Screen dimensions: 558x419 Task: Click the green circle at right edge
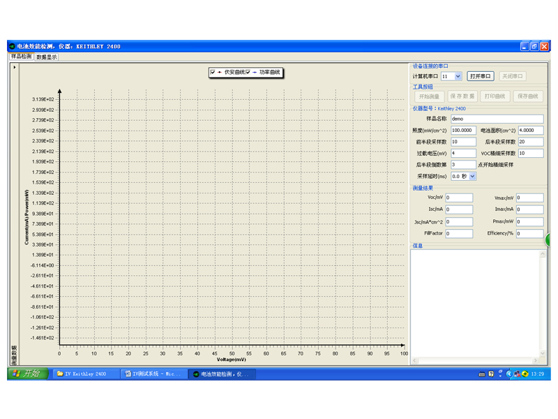click(548, 240)
